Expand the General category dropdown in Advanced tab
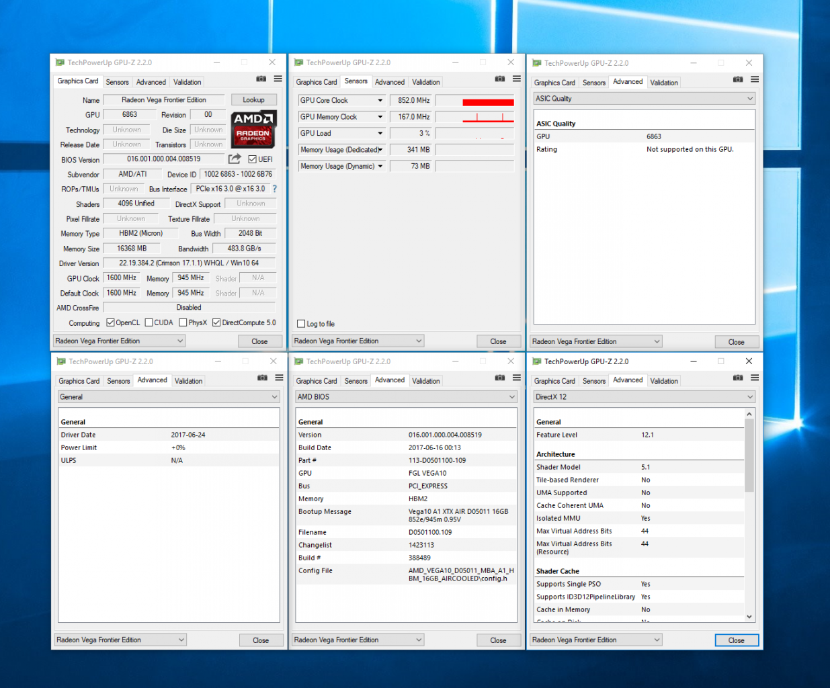This screenshot has height=688, width=830. tap(169, 397)
